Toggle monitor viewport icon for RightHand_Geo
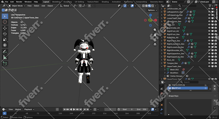 [x=213, y=41]
